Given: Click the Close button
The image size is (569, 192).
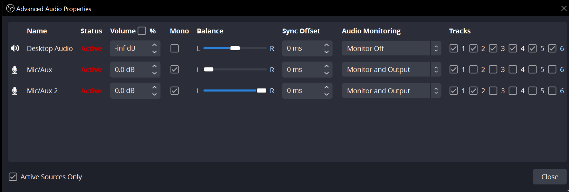Looking at the screenshot, I should (550, 177).
